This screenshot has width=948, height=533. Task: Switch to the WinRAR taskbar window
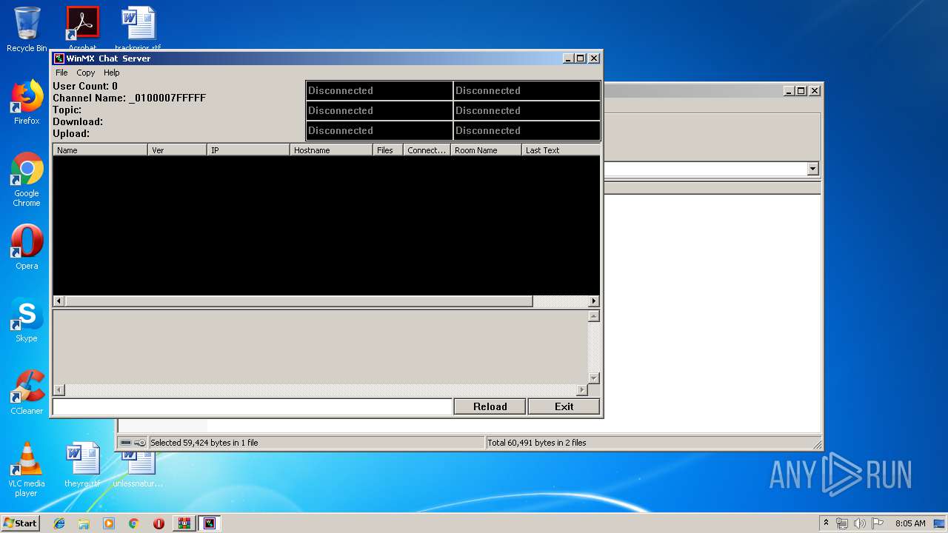pos(184,523)
